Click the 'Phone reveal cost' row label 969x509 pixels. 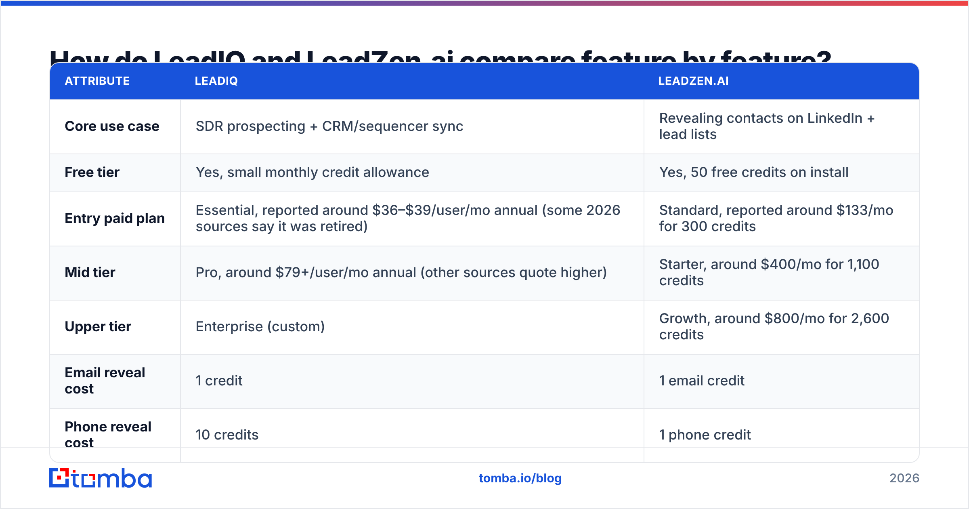point(108,434)
